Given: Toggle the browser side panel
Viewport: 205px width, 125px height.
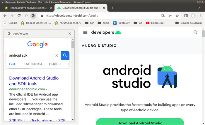Looking at the screenshot, I should click(x=186, y=16).
